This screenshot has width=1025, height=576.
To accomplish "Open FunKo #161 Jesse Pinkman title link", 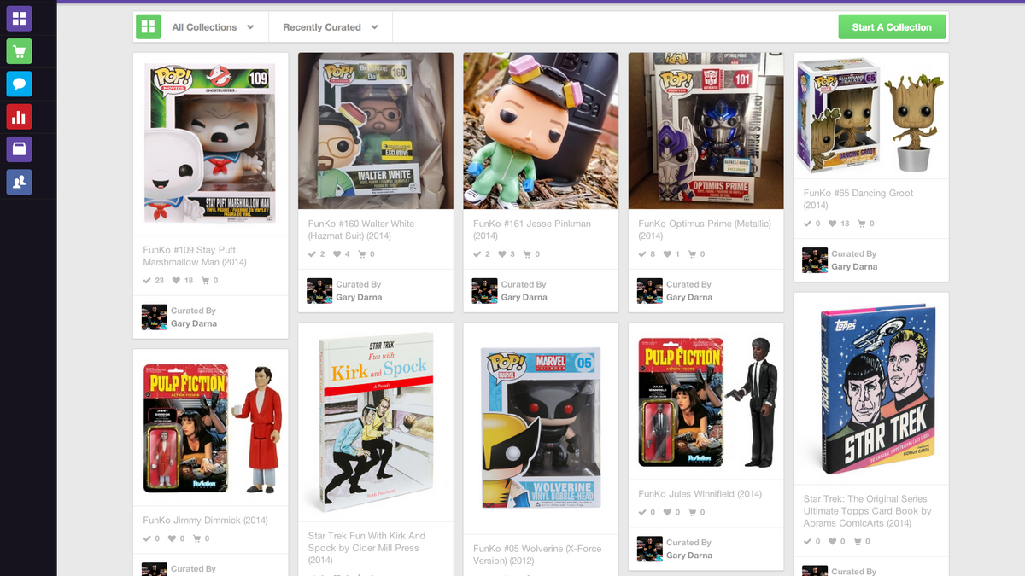I will click(531, 224).
